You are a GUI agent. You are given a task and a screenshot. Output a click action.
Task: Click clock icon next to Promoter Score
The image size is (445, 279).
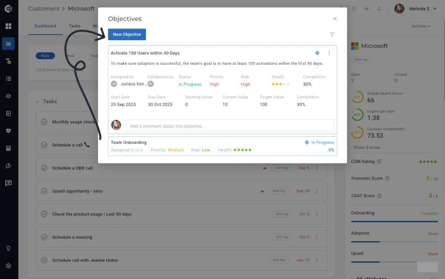[x=388, y=178]
